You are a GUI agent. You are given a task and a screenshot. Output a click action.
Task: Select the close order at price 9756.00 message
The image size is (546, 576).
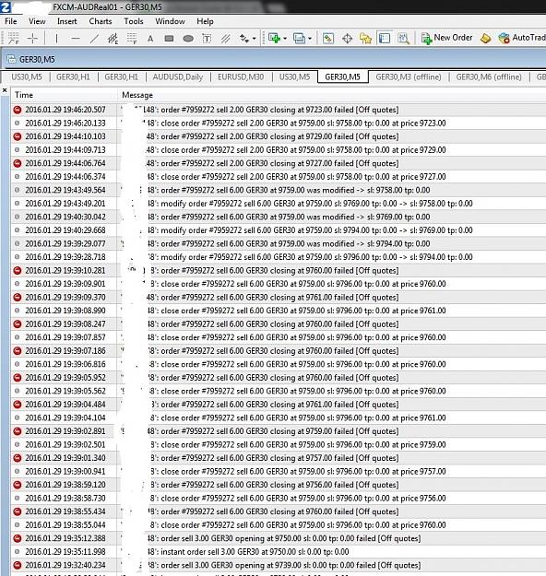click(298, 498)
